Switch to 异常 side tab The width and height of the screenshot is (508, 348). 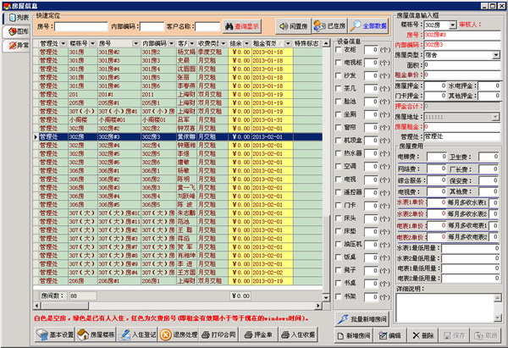[x=17, y=46]
